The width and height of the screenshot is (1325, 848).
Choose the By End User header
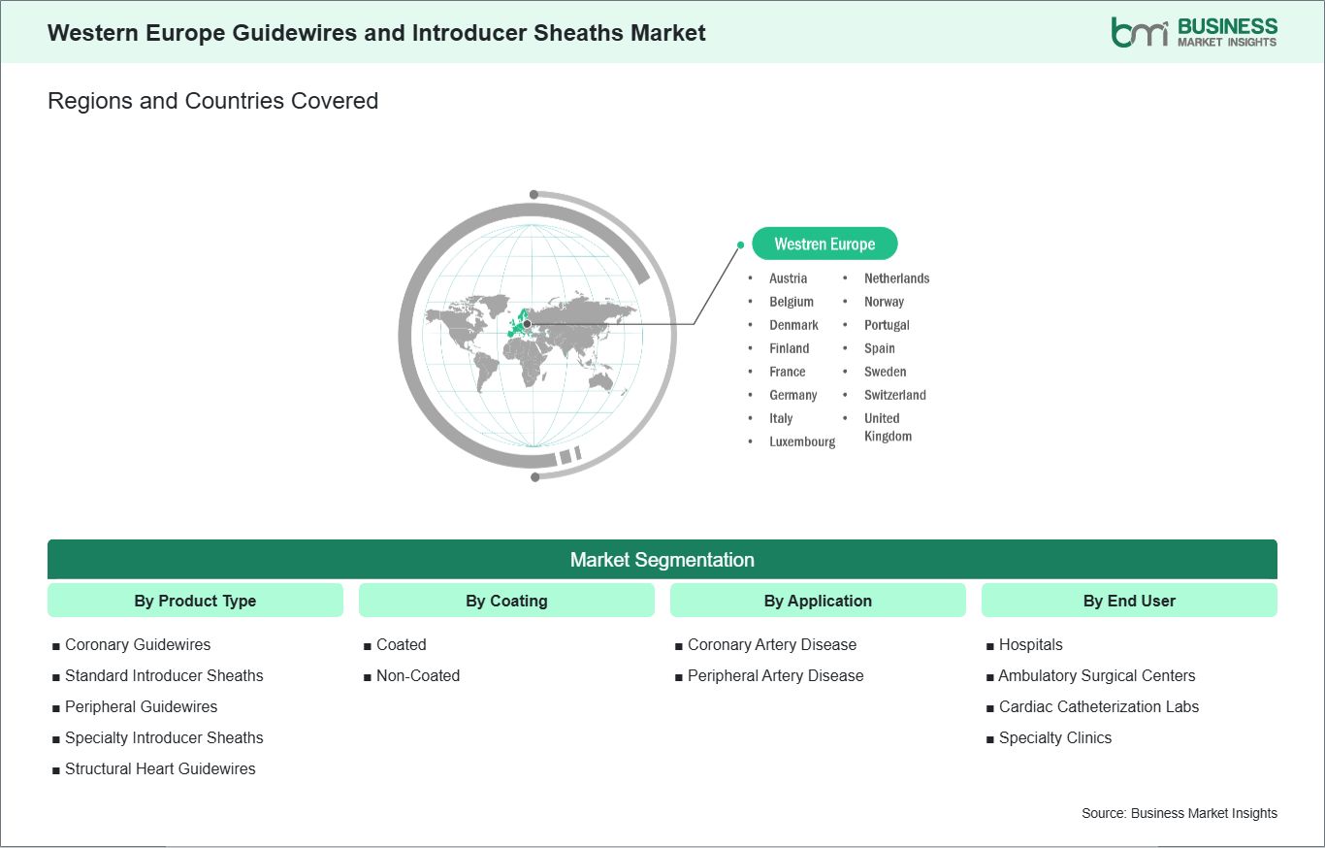click(1129, 601)
